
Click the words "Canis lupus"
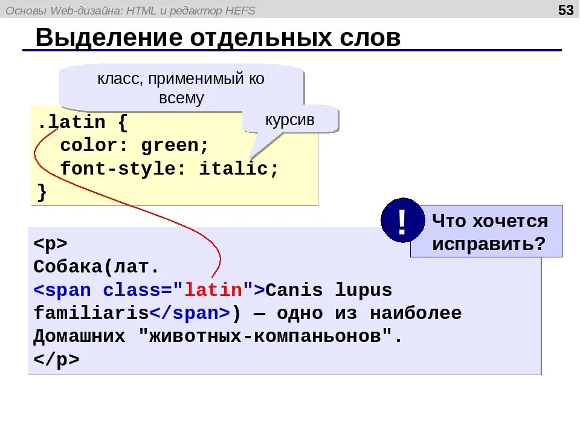tap(329, 291)
